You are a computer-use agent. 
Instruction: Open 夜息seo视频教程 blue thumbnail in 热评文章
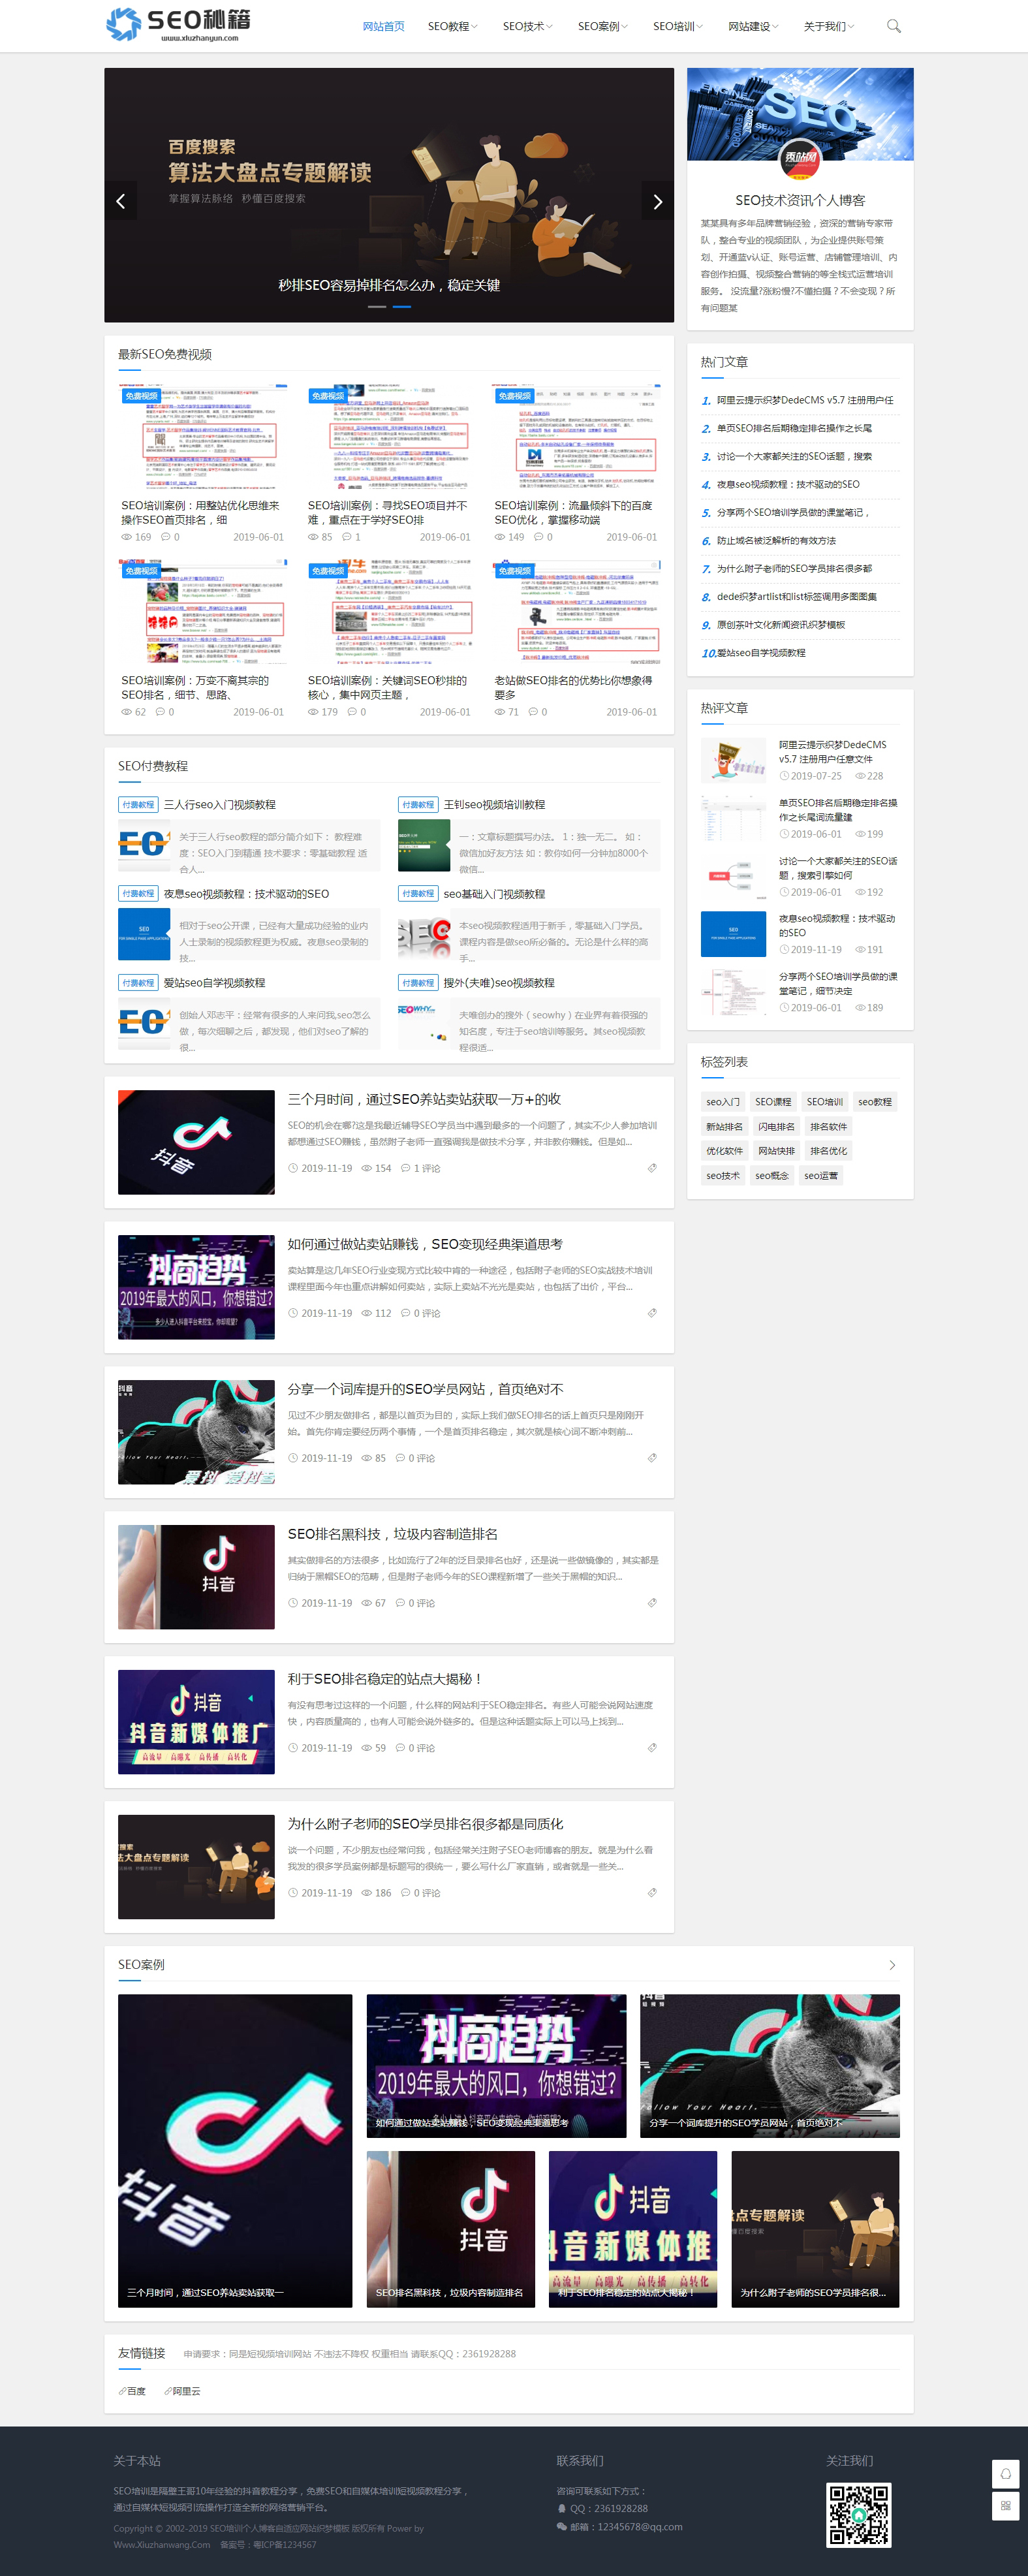[733, 934]
